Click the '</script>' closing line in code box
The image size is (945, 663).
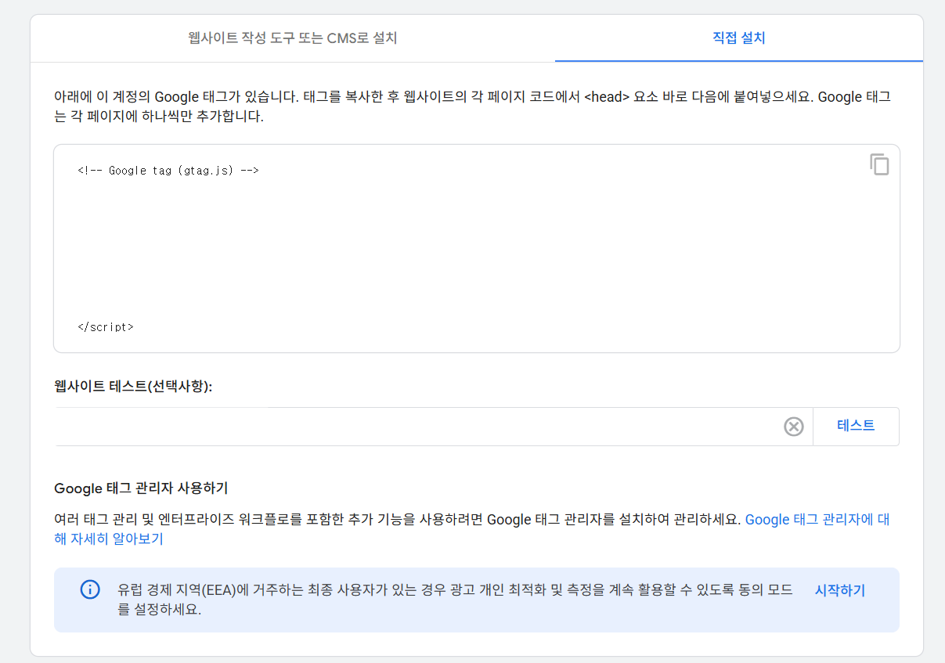(x=106, y=327)
